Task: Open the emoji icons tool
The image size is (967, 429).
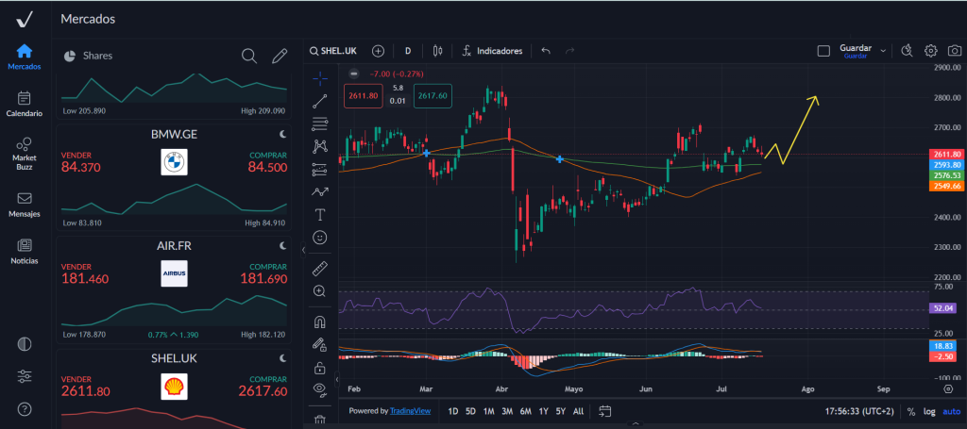Action: pos(319,237)
